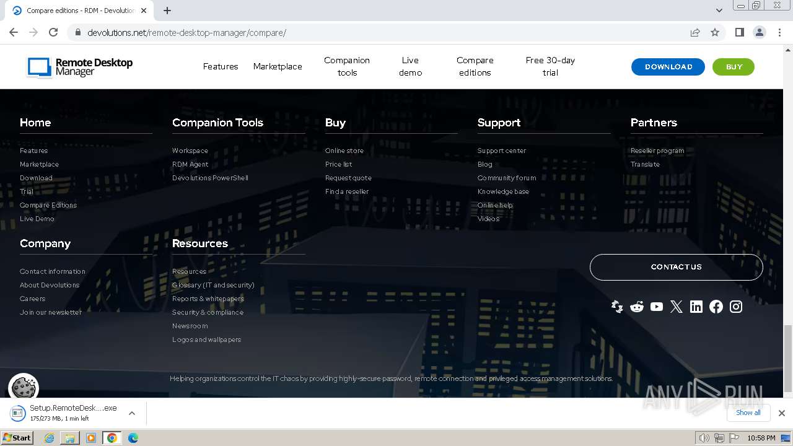Click the green BUY button

(734, 67)
